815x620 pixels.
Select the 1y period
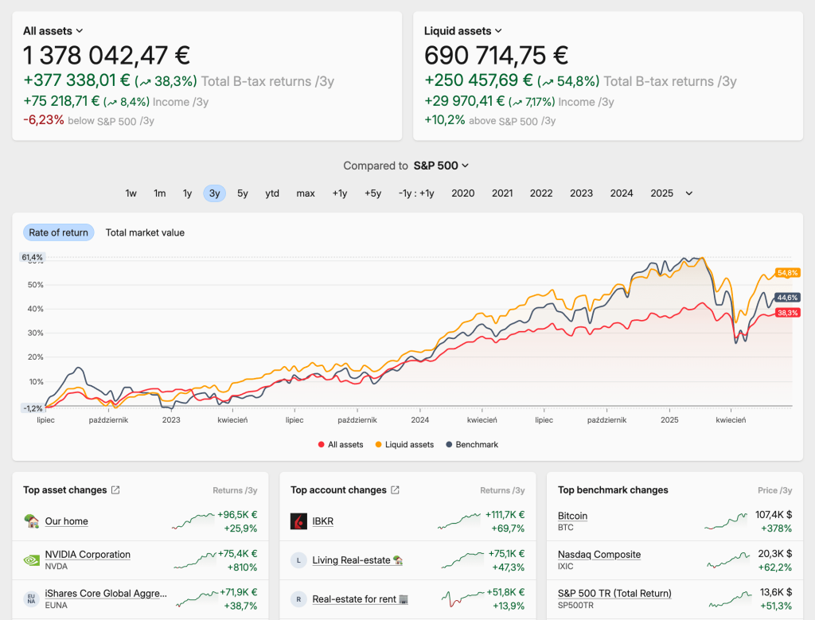188,193
